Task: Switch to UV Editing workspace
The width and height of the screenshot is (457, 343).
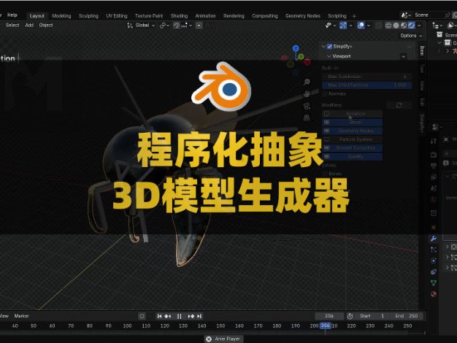Action: tap(117, 16)
